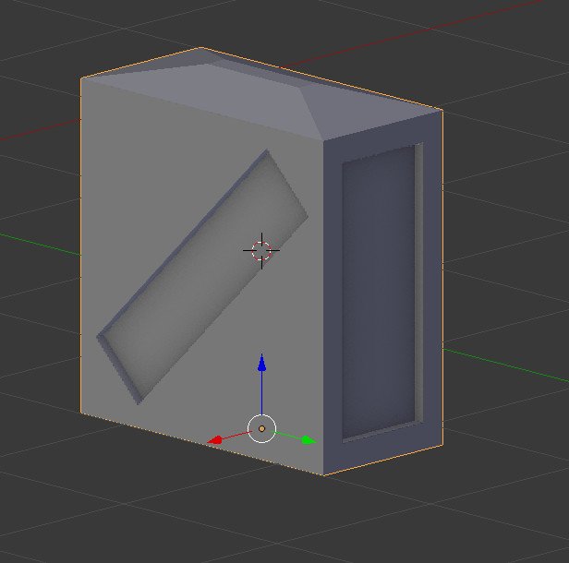Screen dimensions: 569x563
Task: Select the diagonal recessed rectangle on front face
Action: coord(201,277)
